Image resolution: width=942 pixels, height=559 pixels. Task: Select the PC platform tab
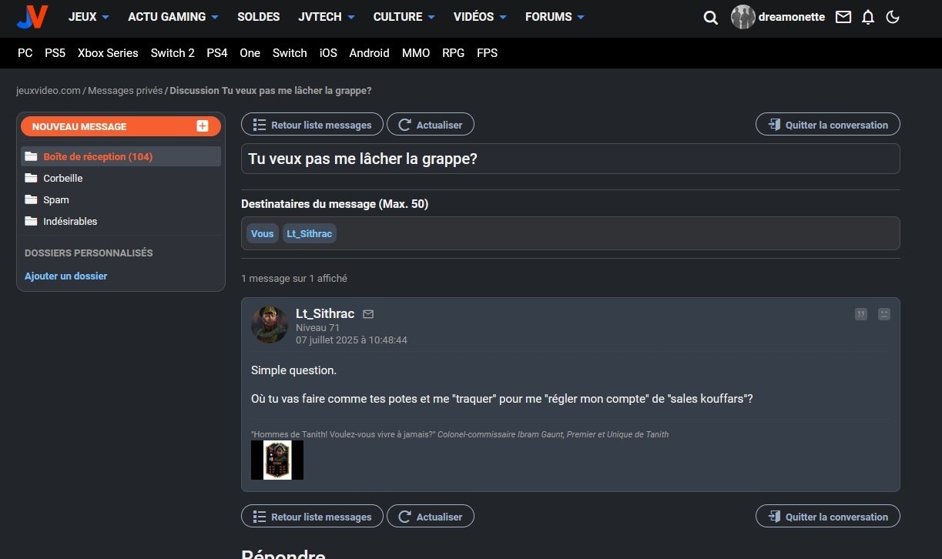tap(25, 53)
